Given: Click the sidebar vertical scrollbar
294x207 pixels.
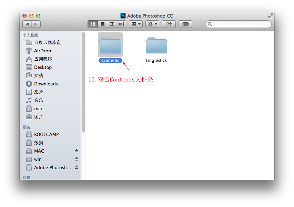Looking at the screenshot, I should click(83, 82).
